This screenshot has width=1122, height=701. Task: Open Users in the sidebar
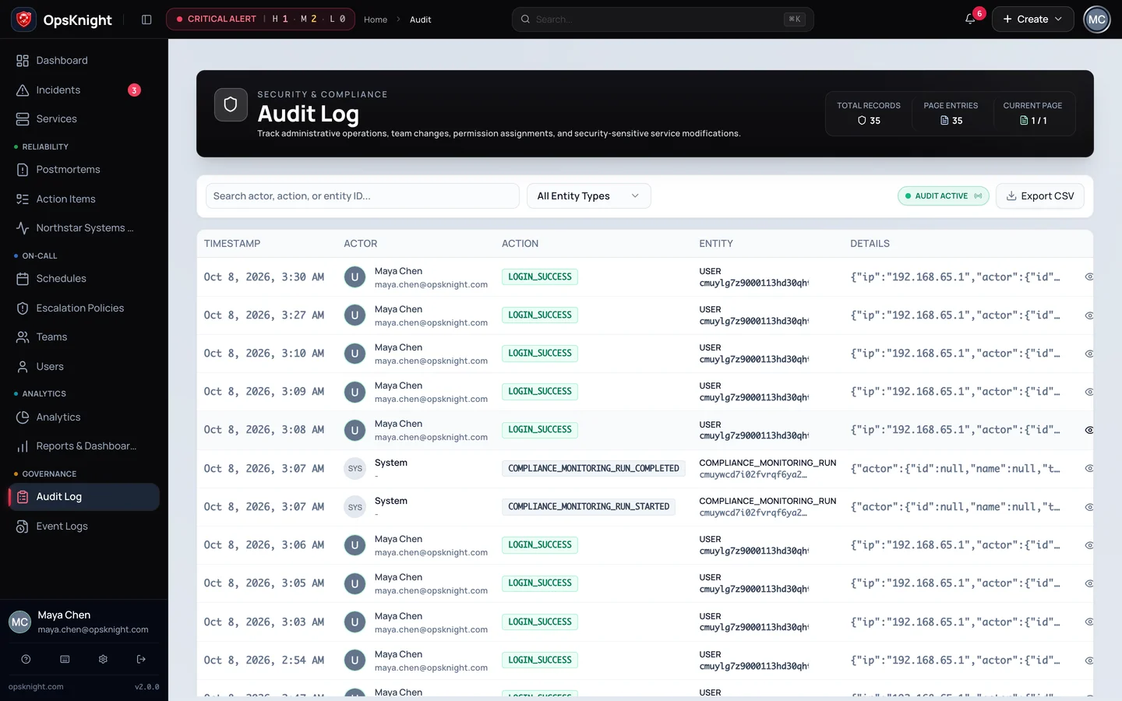[x=83, y=367]
